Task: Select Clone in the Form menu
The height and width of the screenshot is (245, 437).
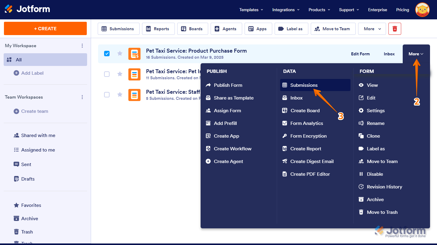Action: (x=373, y=136)
